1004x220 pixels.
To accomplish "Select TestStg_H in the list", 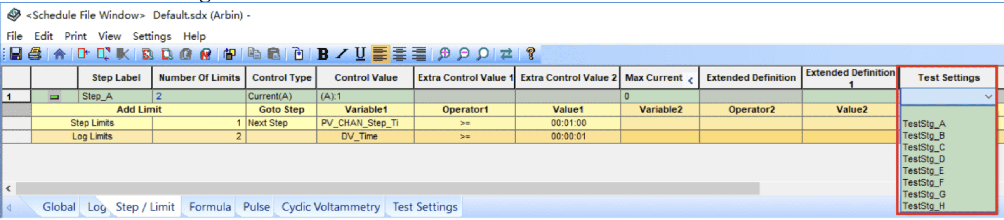I will (x=923, y=206).
